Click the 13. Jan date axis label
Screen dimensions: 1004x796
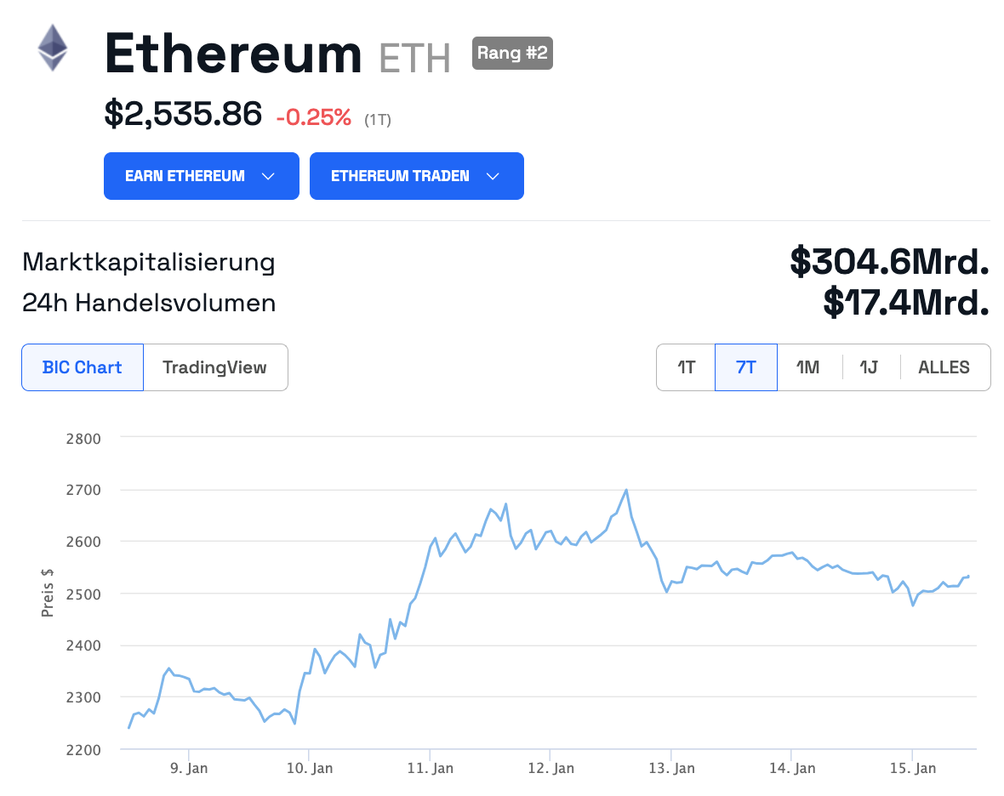tap(671, 768)
